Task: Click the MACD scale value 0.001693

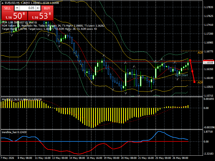Action: pyautogui.click(x=209, y=99)
